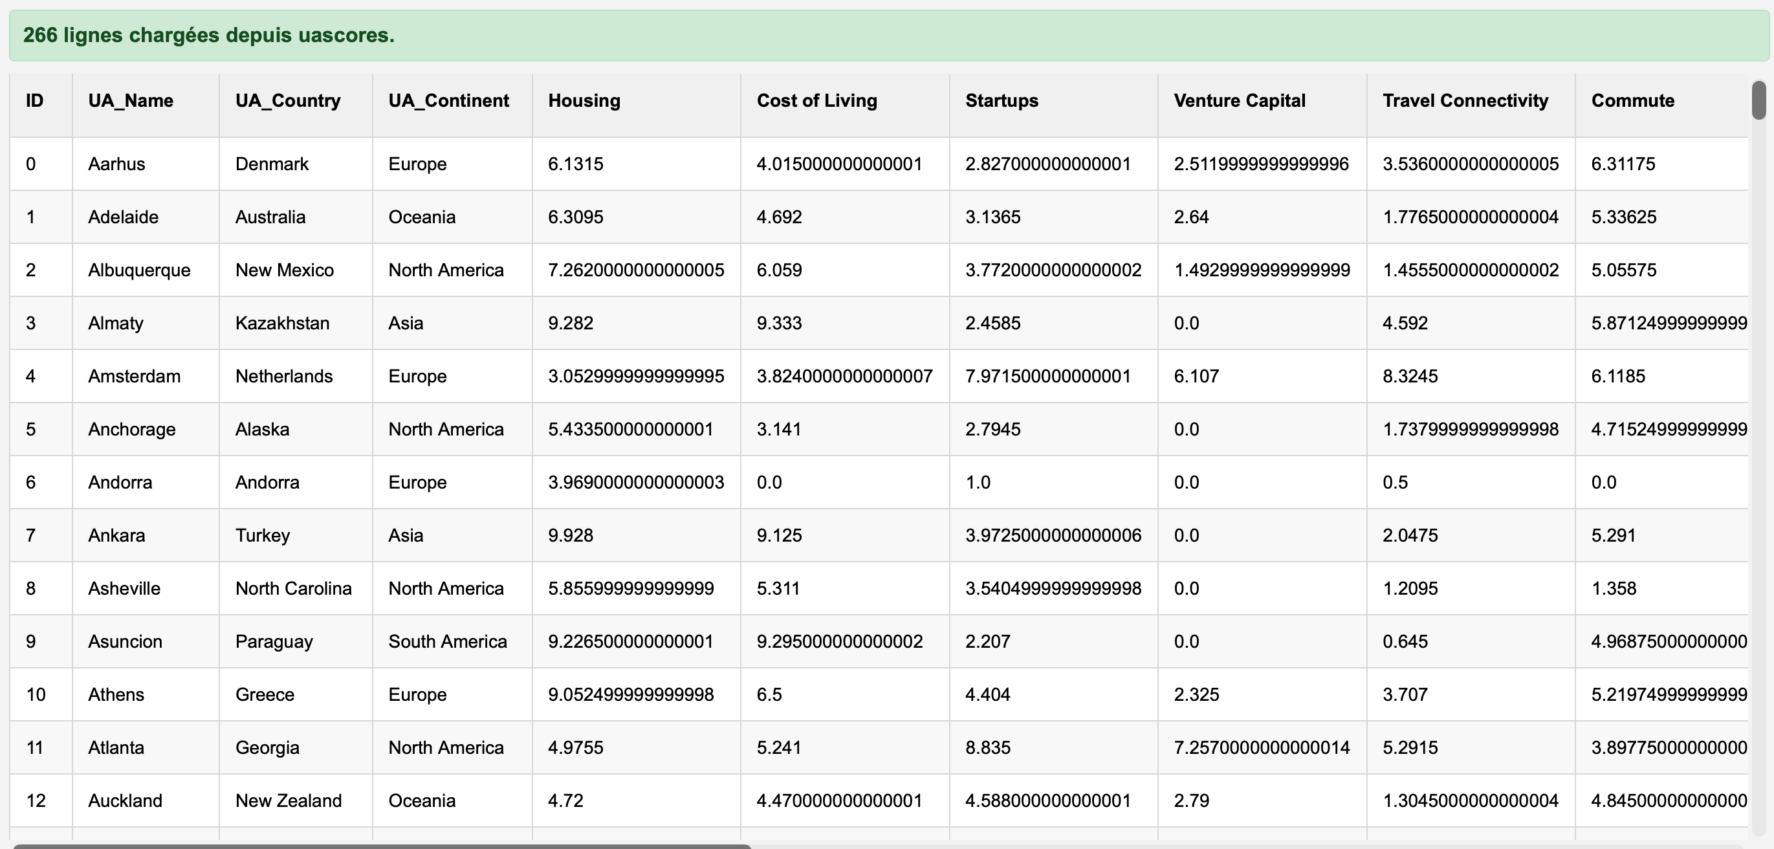
Task: Select the Ankara cell
Action: 146,535
